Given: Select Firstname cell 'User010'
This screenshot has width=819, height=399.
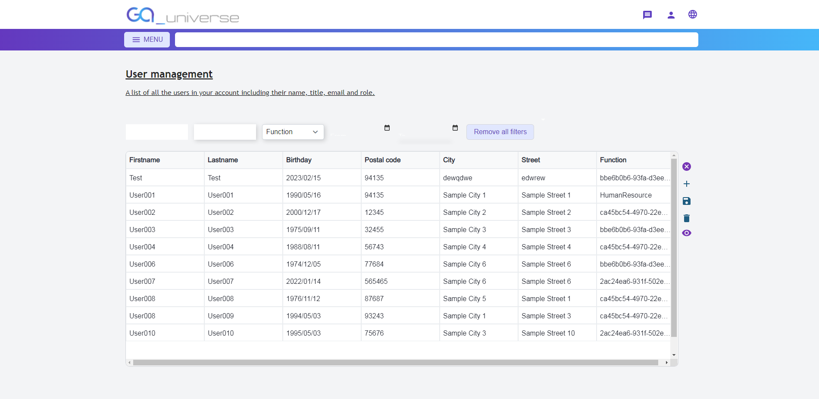Looking at the screenshot, I should [165, 333].
